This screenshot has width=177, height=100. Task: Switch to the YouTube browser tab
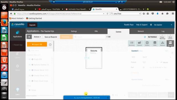tap(51, 9)
